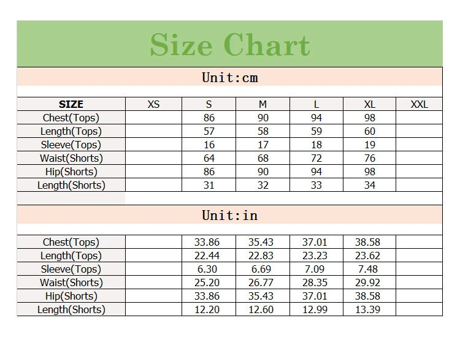
Task: Click the XXL size column header
Action: coord(420,104)
